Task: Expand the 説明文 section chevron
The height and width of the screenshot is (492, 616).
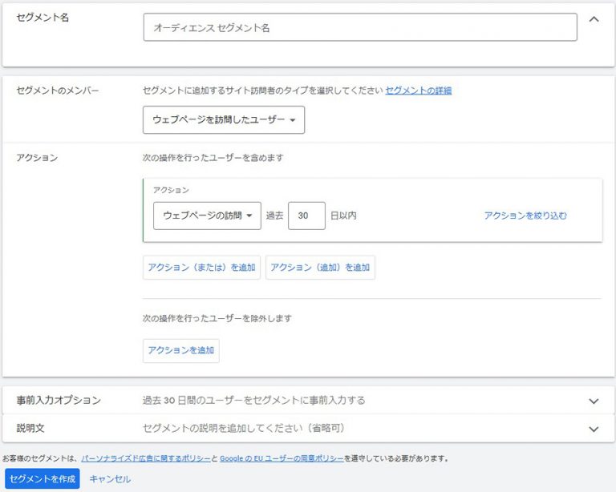Action: click(594, 429)
